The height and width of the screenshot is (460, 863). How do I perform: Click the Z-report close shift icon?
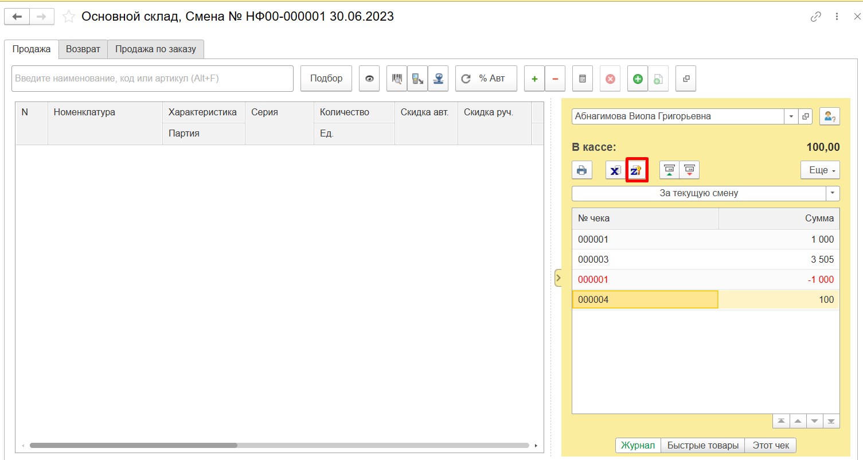point(637,170)
